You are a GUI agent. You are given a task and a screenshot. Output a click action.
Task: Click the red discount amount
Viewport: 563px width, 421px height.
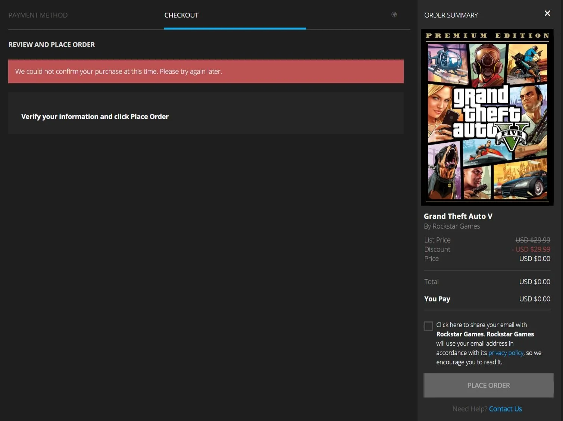click(531, 249)
